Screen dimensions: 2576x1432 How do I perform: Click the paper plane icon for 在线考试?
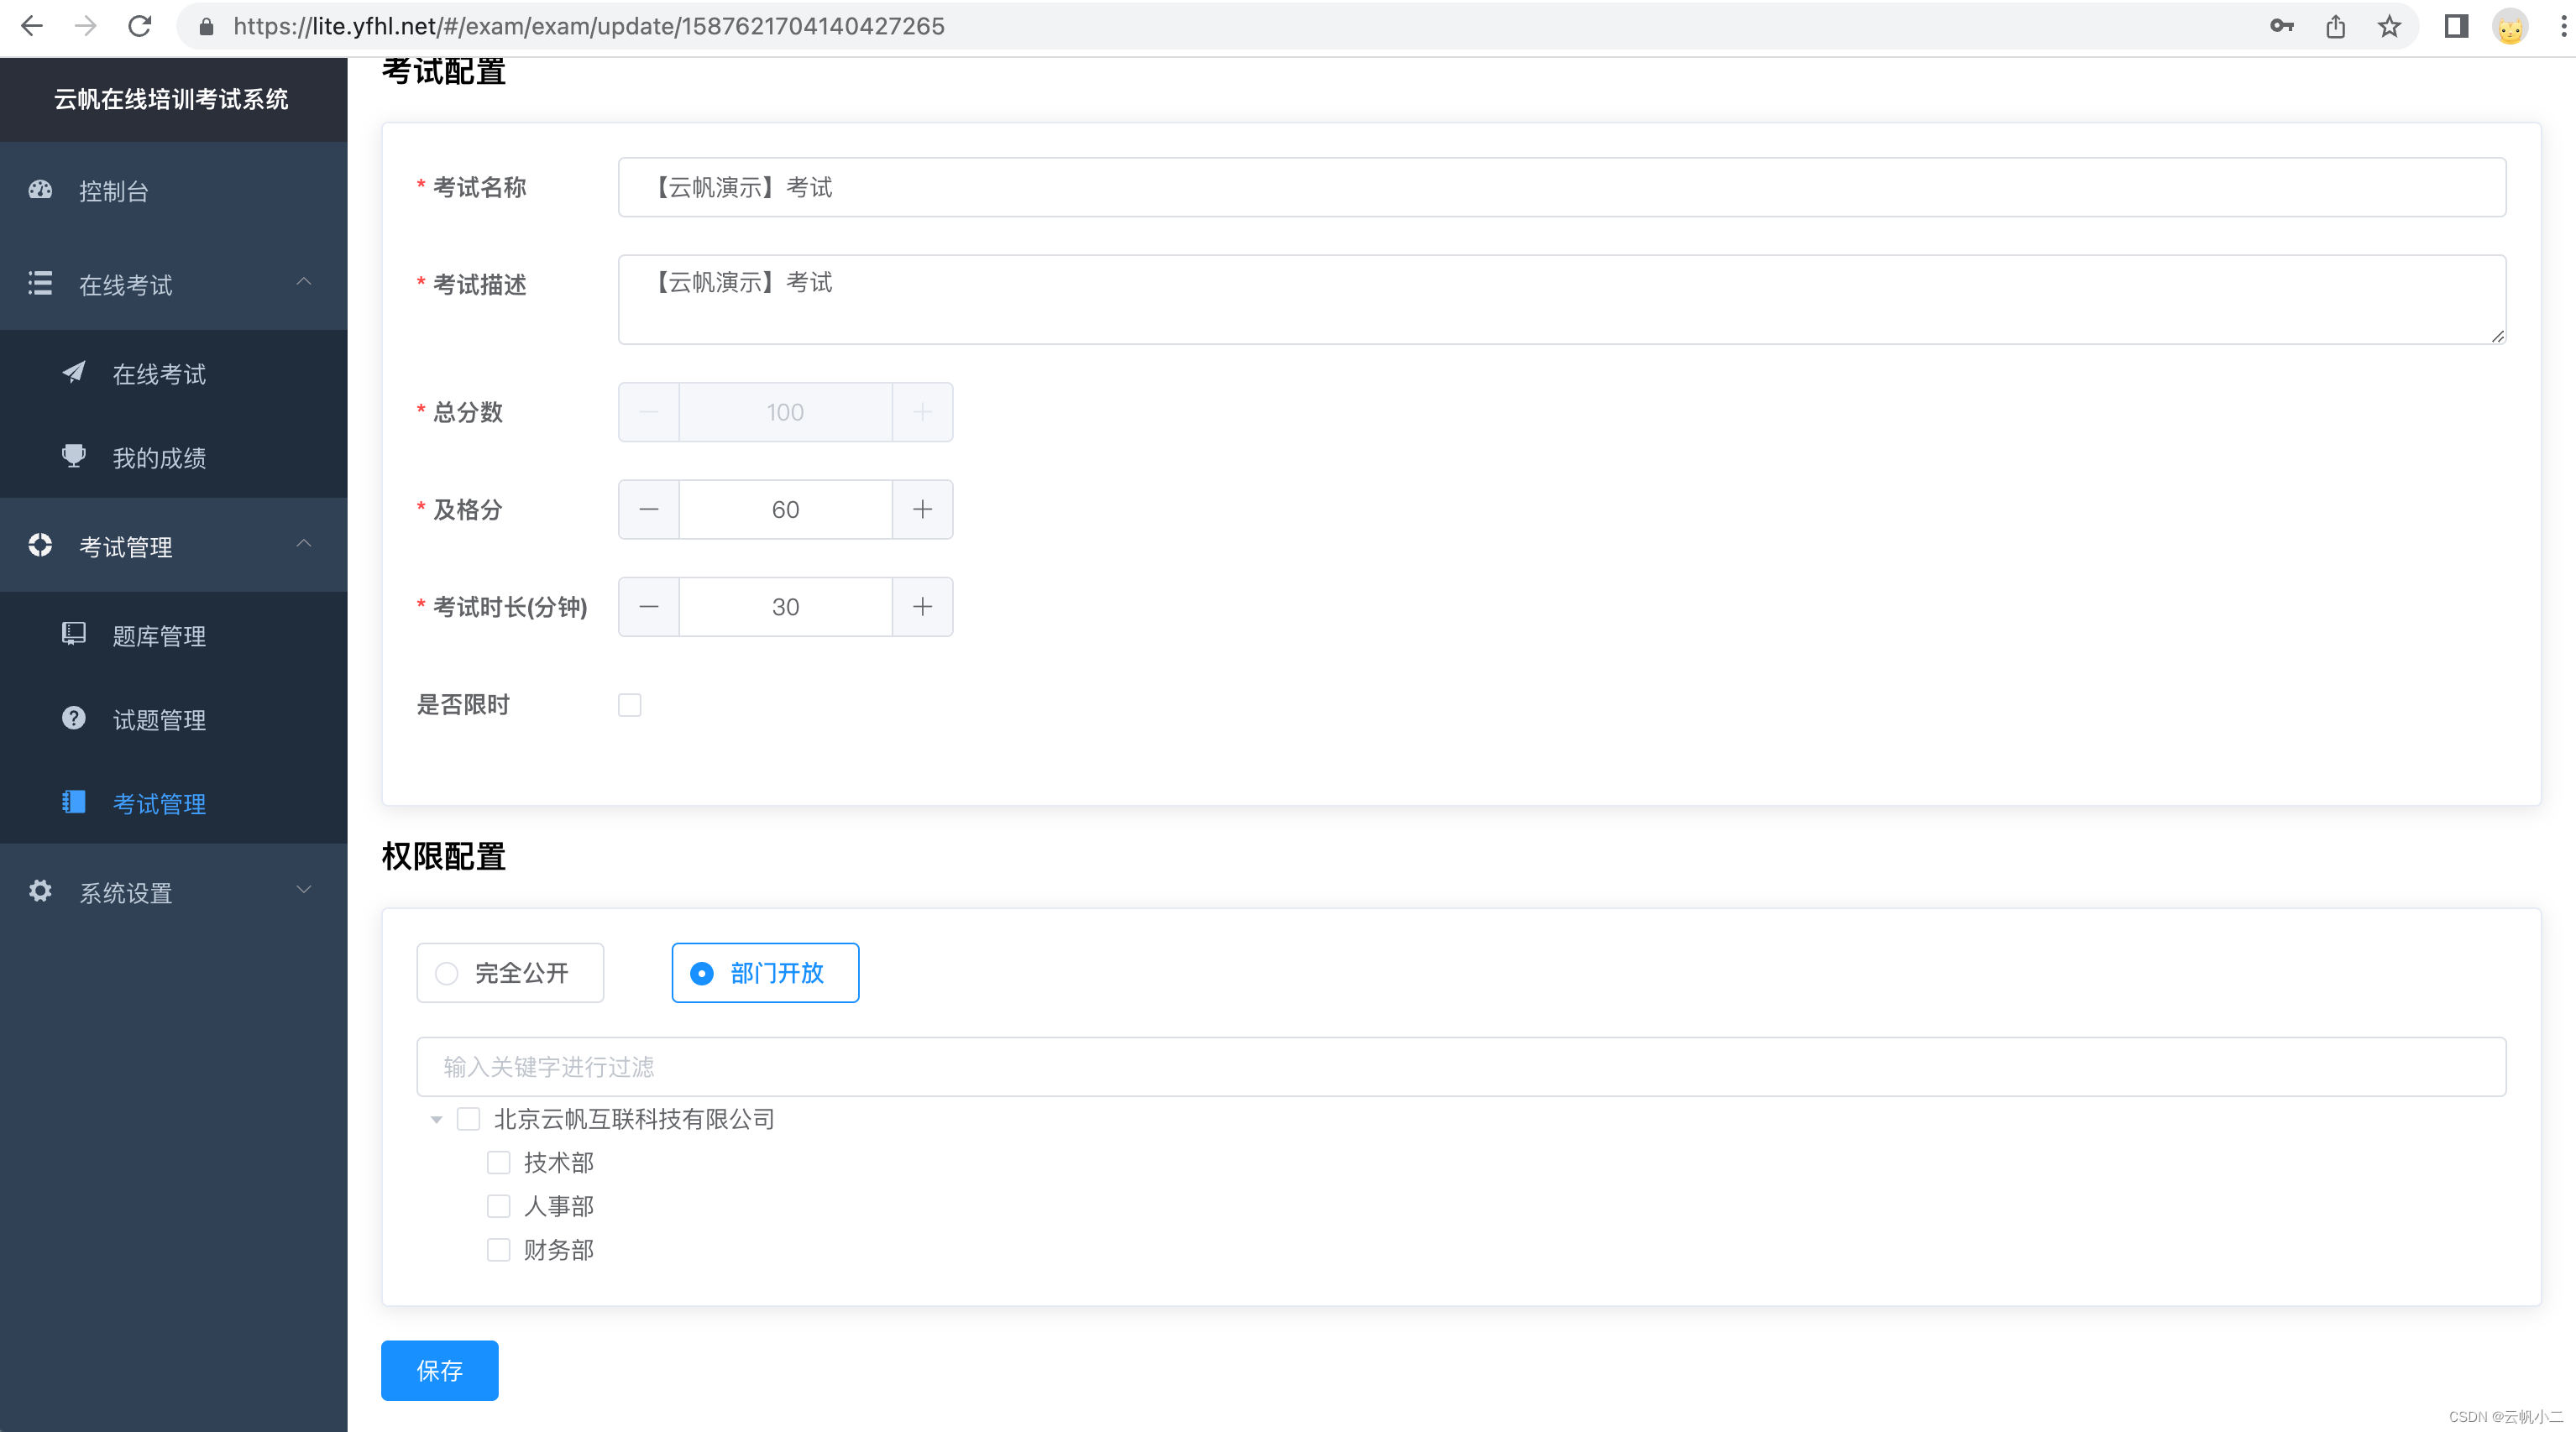(74, 373)
